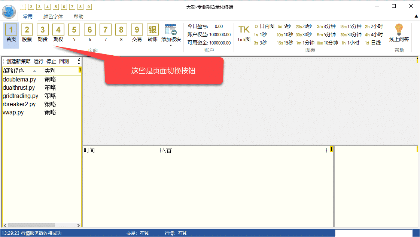This screenshot has width=420, height=237.
Task: Collapse the ribbon with the top-right arrow
Action: pos(416,16)
